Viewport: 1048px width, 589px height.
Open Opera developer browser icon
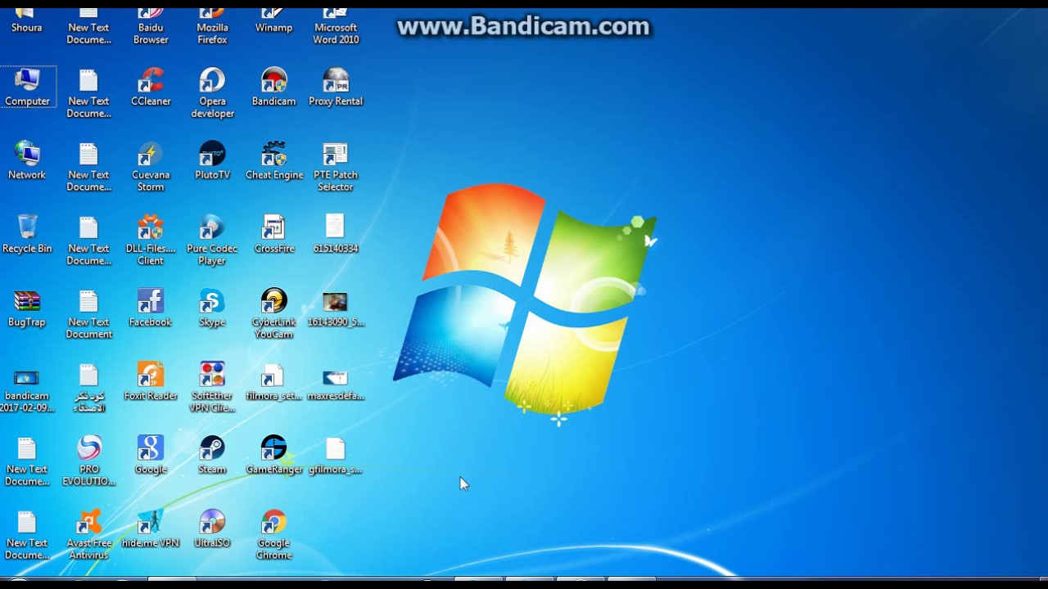coord(212,93)
